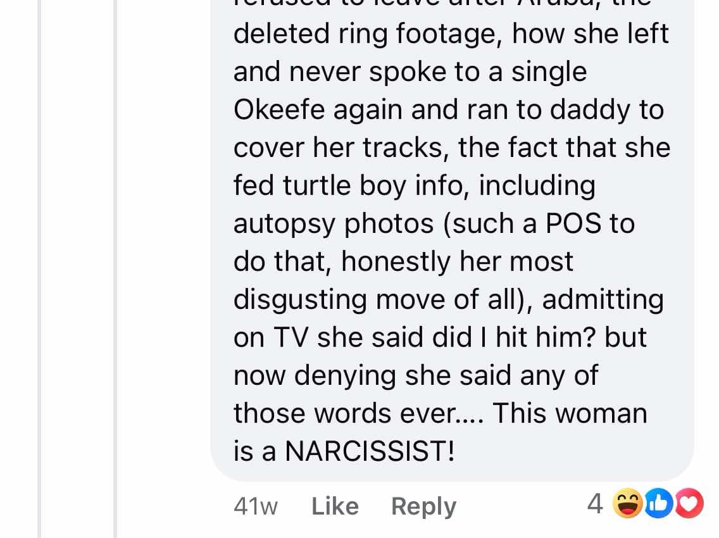Click the outer gray thread line
This screenshot has height=538, width=719.
point(39,269)
